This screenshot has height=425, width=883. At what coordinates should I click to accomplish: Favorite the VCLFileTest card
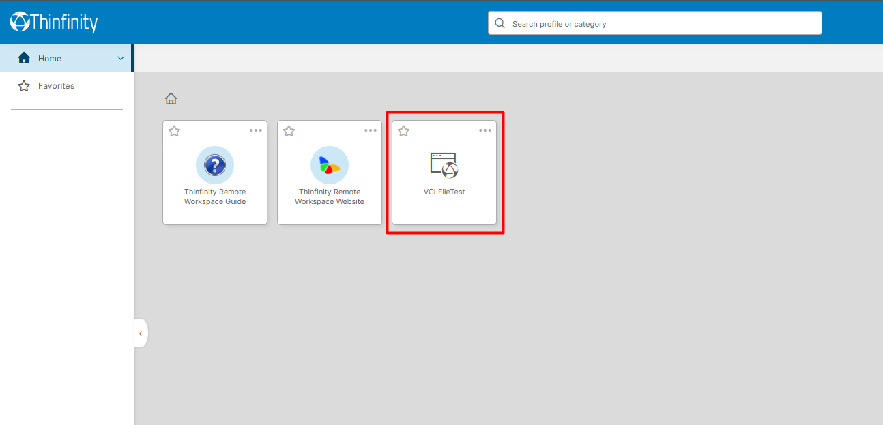coord(403,131)
